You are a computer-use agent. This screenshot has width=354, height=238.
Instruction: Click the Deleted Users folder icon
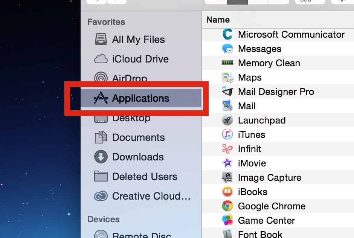(101, 176)
